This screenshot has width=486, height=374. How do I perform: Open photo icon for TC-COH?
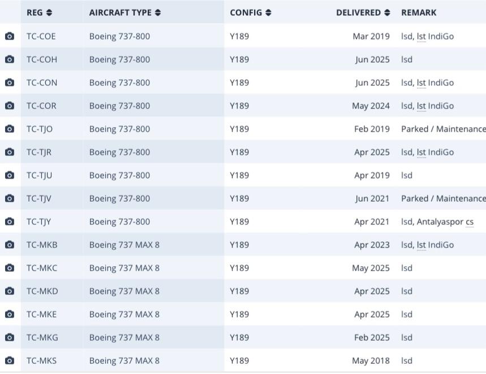10,59
